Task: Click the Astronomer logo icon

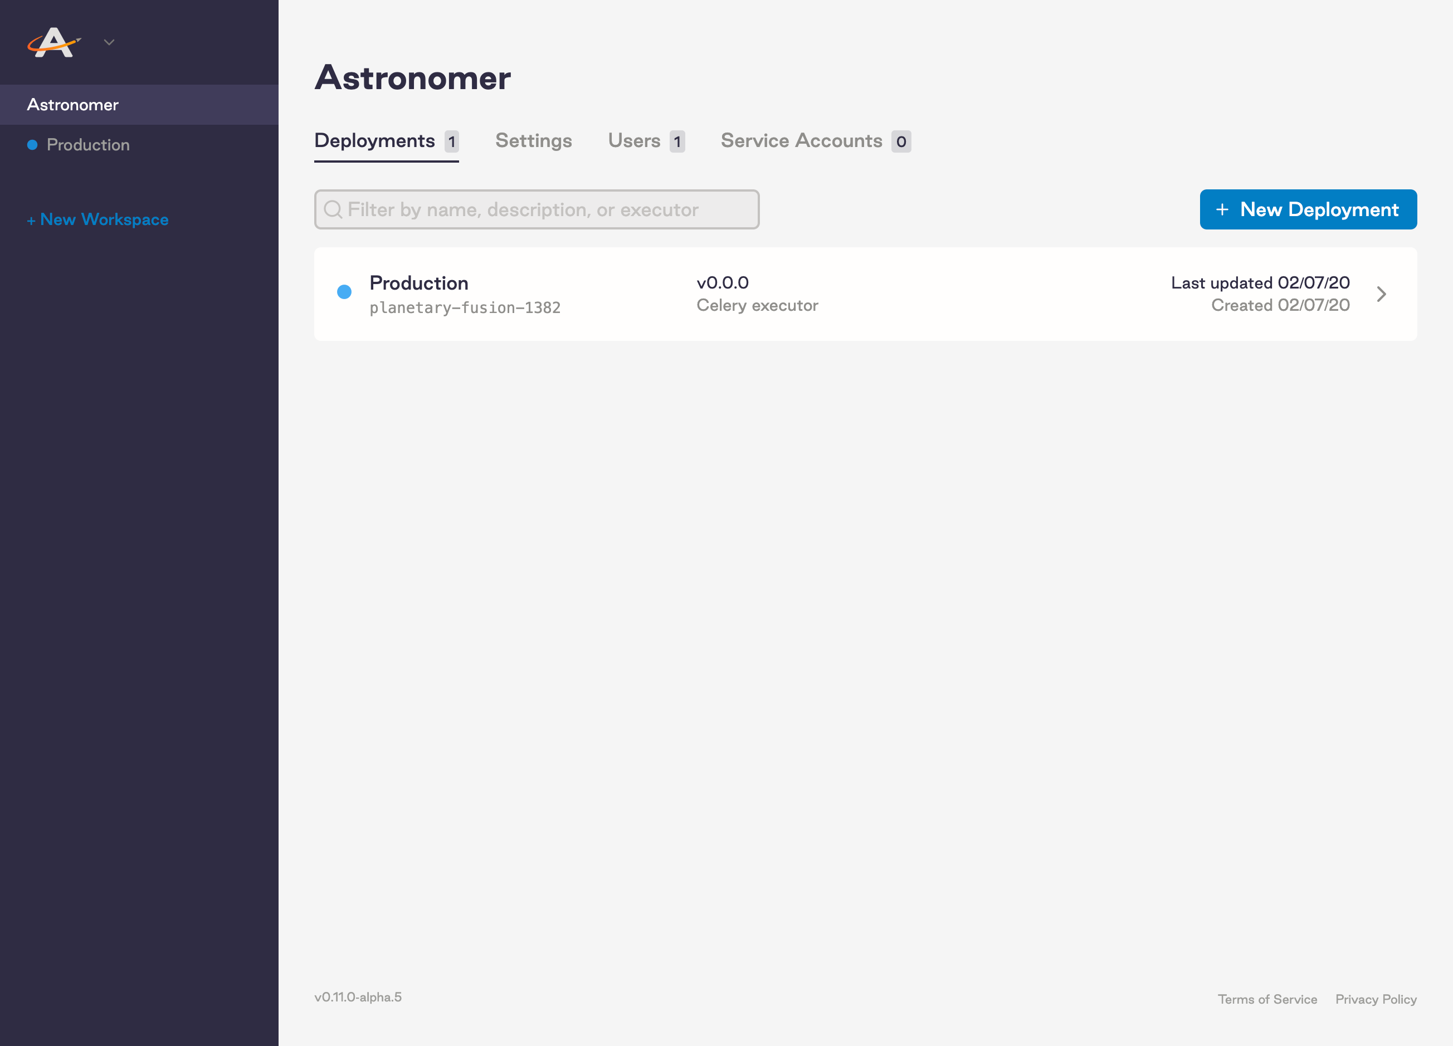Action: tap(54, 42)
